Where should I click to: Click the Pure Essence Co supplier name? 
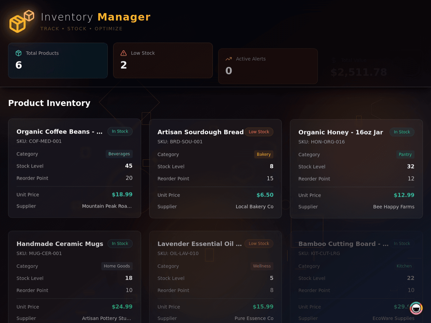pyautogui.click(x=254, y=318)
